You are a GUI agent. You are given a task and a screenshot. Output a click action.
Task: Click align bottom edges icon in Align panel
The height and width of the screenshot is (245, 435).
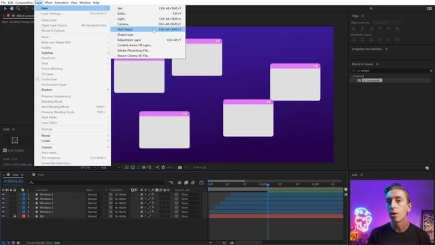pyautogui.click(x=397, y=29)
